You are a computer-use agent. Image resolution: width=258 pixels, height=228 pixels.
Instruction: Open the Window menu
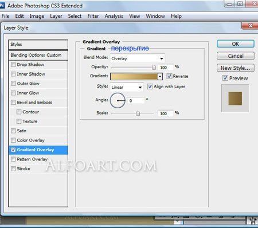pyautogui.click(x=155, y=16)
